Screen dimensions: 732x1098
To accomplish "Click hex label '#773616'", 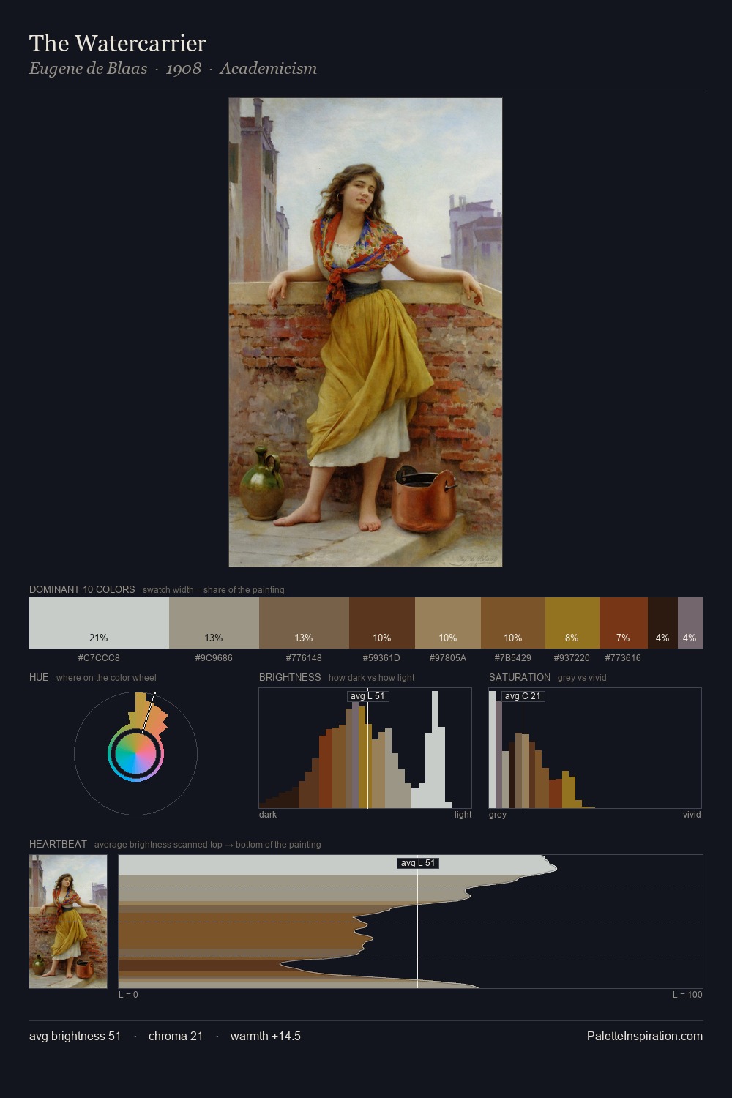I will (x=623, y=658).
